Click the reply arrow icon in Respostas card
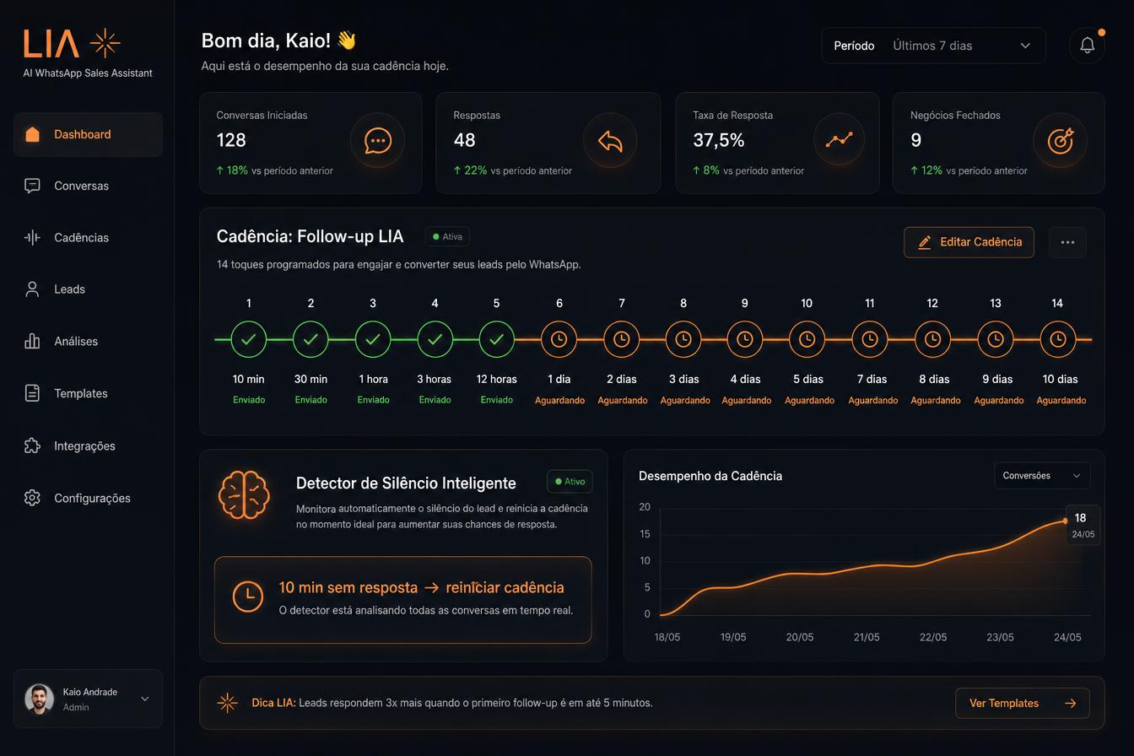The width and height of the screenshot is (1134, 756). pos(610,141)
